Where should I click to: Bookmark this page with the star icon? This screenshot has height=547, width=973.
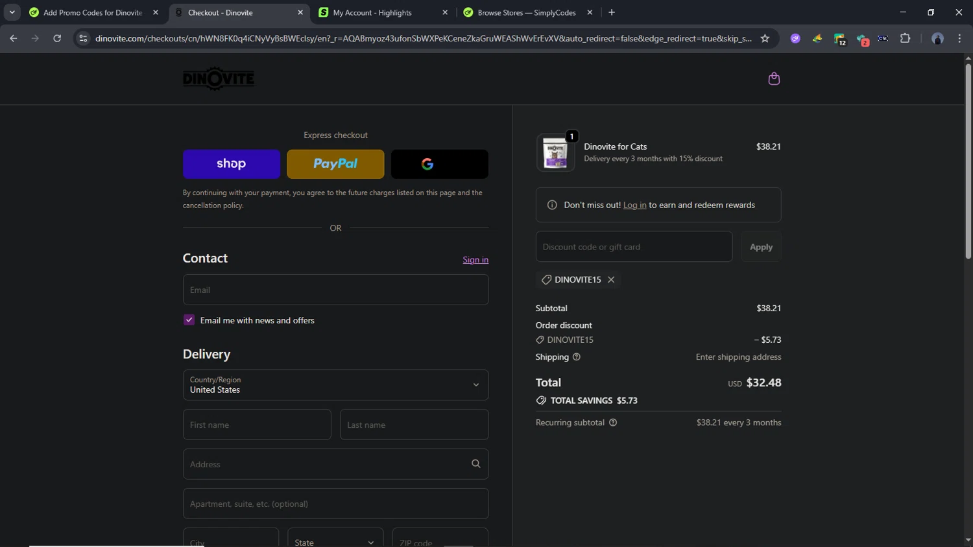pyautogui.click(x=765, y=38)
